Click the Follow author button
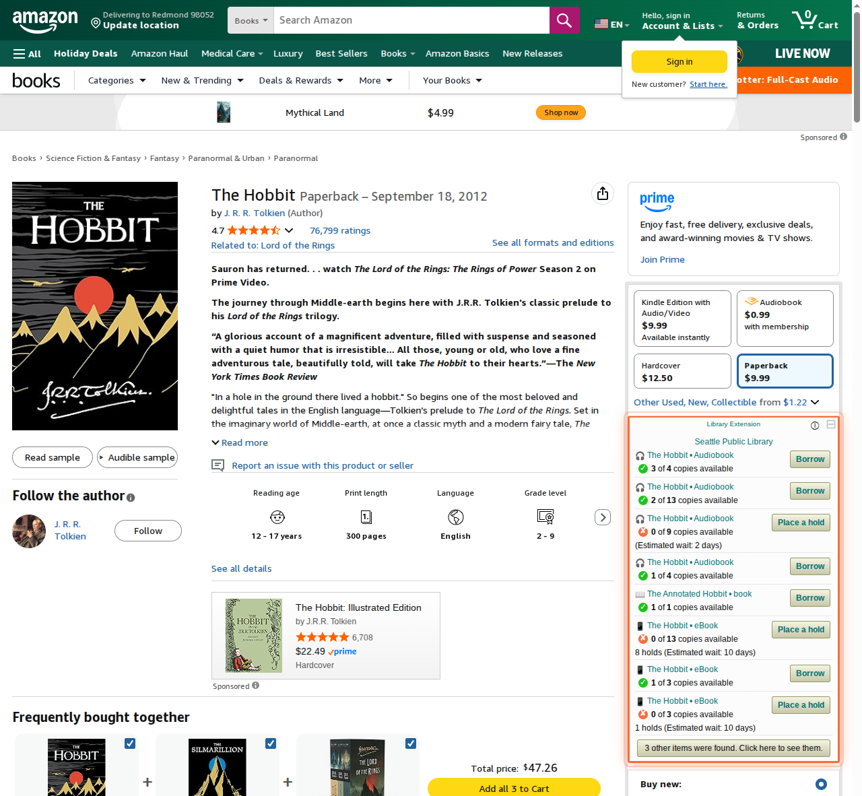Viewport: 862px width, 796px height. [x=148, y=531]
